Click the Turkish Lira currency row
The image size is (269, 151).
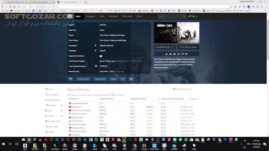[76, 107]
